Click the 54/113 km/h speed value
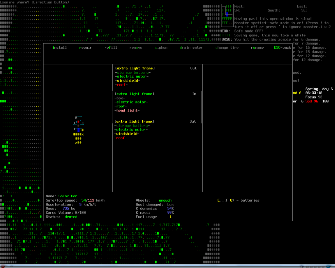 [93, 200]
